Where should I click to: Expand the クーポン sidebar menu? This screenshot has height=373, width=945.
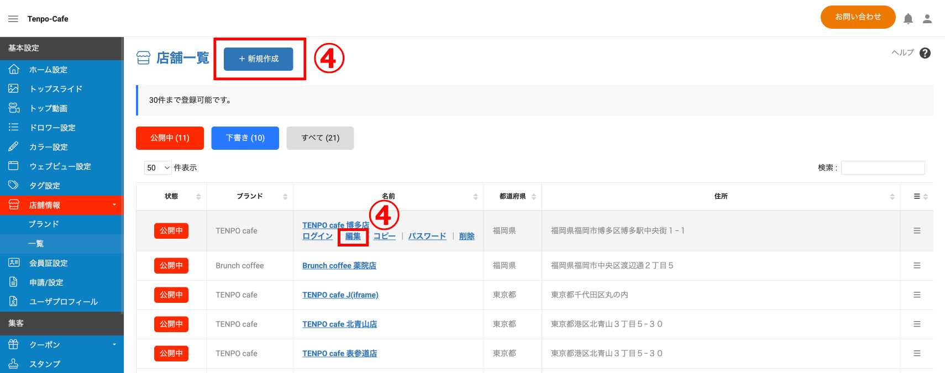[x=61, y=344]
